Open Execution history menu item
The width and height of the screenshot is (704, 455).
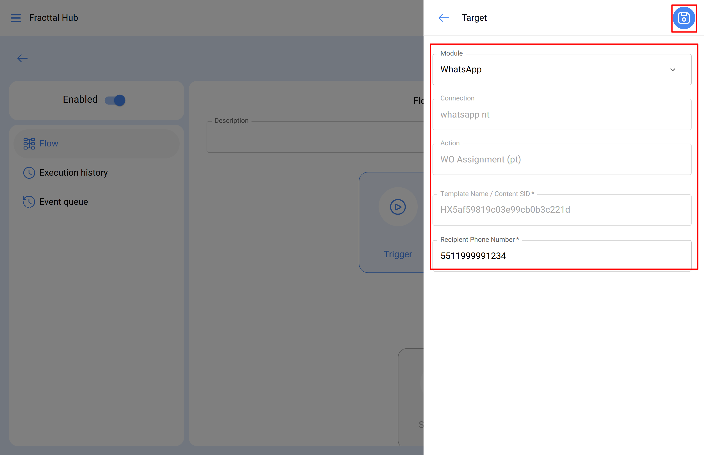pyautogui.click(x=73, y=173)
